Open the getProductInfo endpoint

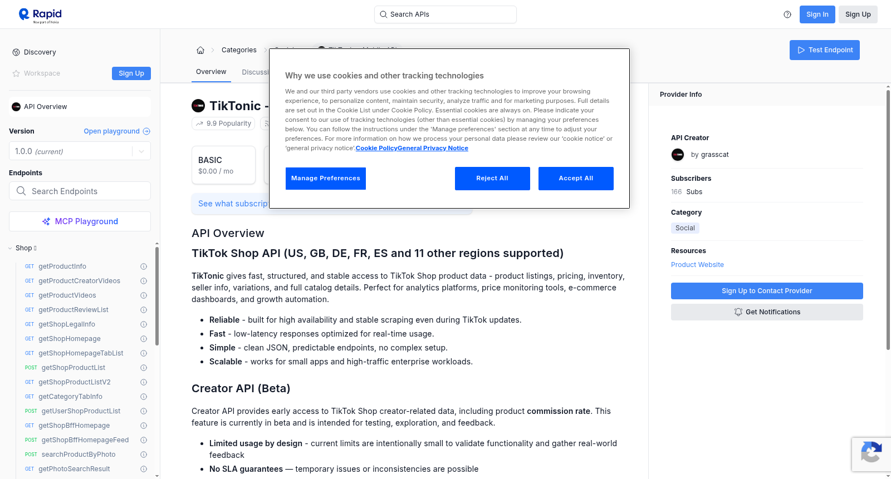pos(62,266)
